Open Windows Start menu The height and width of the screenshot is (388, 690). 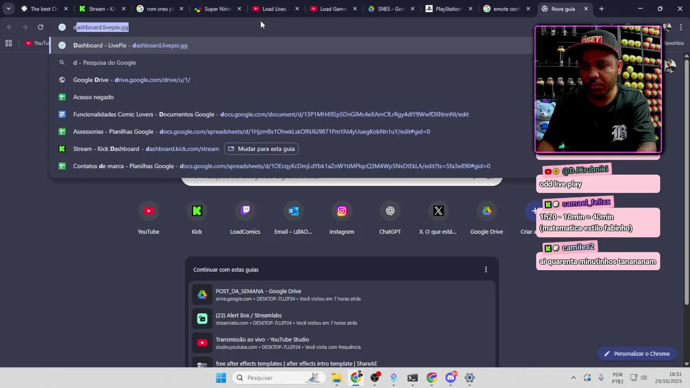point(221,378)
